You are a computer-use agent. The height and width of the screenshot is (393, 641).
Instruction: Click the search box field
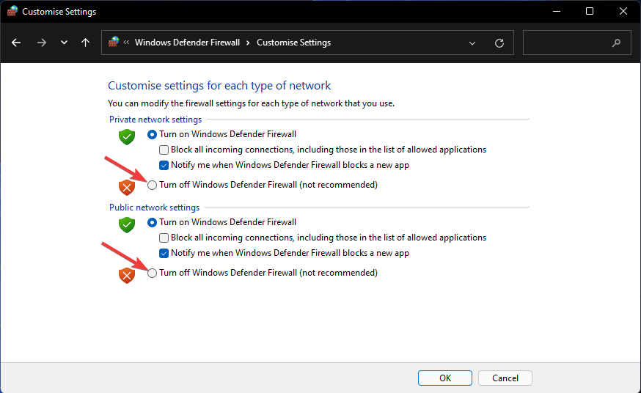pyautogui.click(x=576, y=43)
